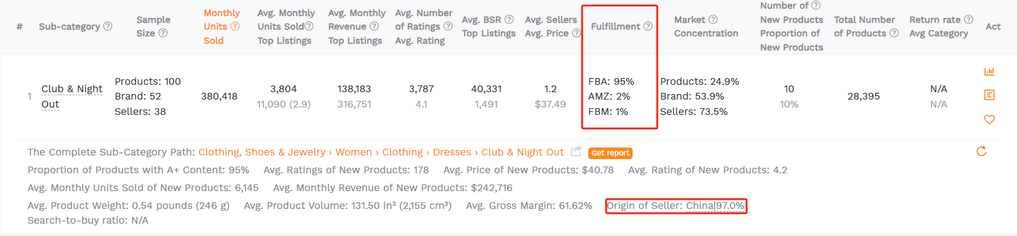The image size is (1017, 236).
Task: Click share icon next to category path
Action: point(576,151)
